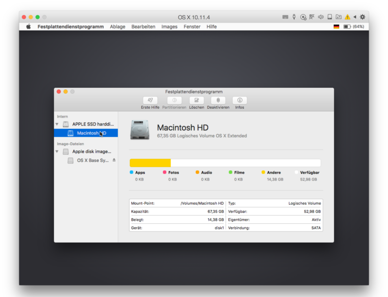Open the Bearbeiten menu
The image size is (388, 297).
[x=143, y=27]
